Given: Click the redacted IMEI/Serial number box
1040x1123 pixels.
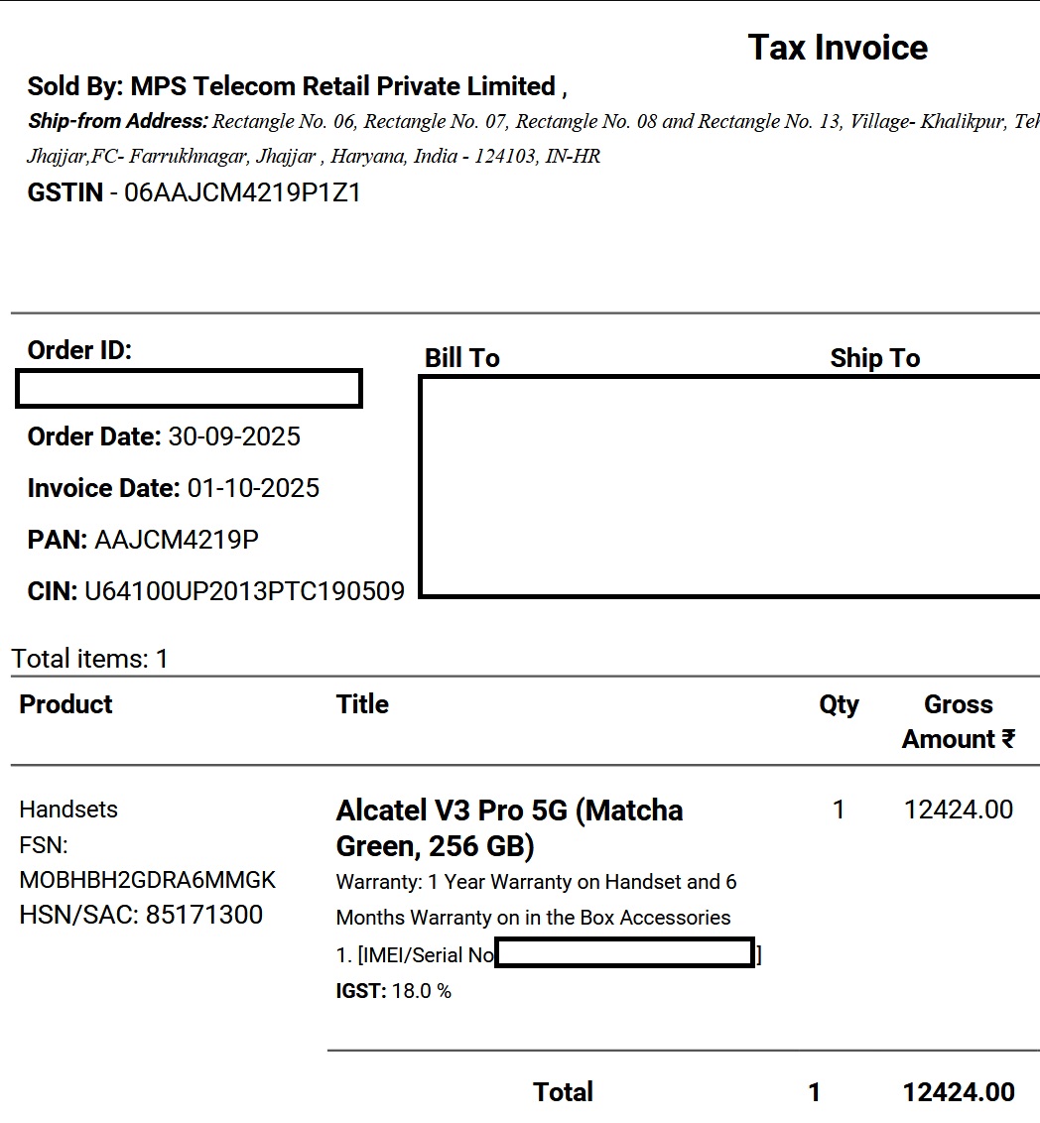Looking at the screenshot, I should [x=624, y=954].
